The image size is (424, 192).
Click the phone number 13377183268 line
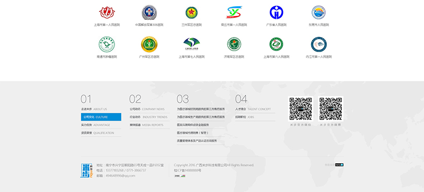pyautogui.click(x=121, y=171)
